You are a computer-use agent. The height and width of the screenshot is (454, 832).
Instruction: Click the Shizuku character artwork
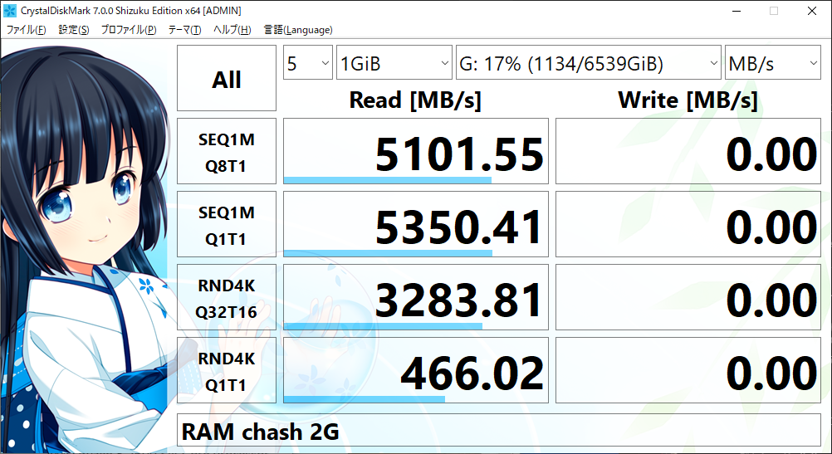click(85, 249)
